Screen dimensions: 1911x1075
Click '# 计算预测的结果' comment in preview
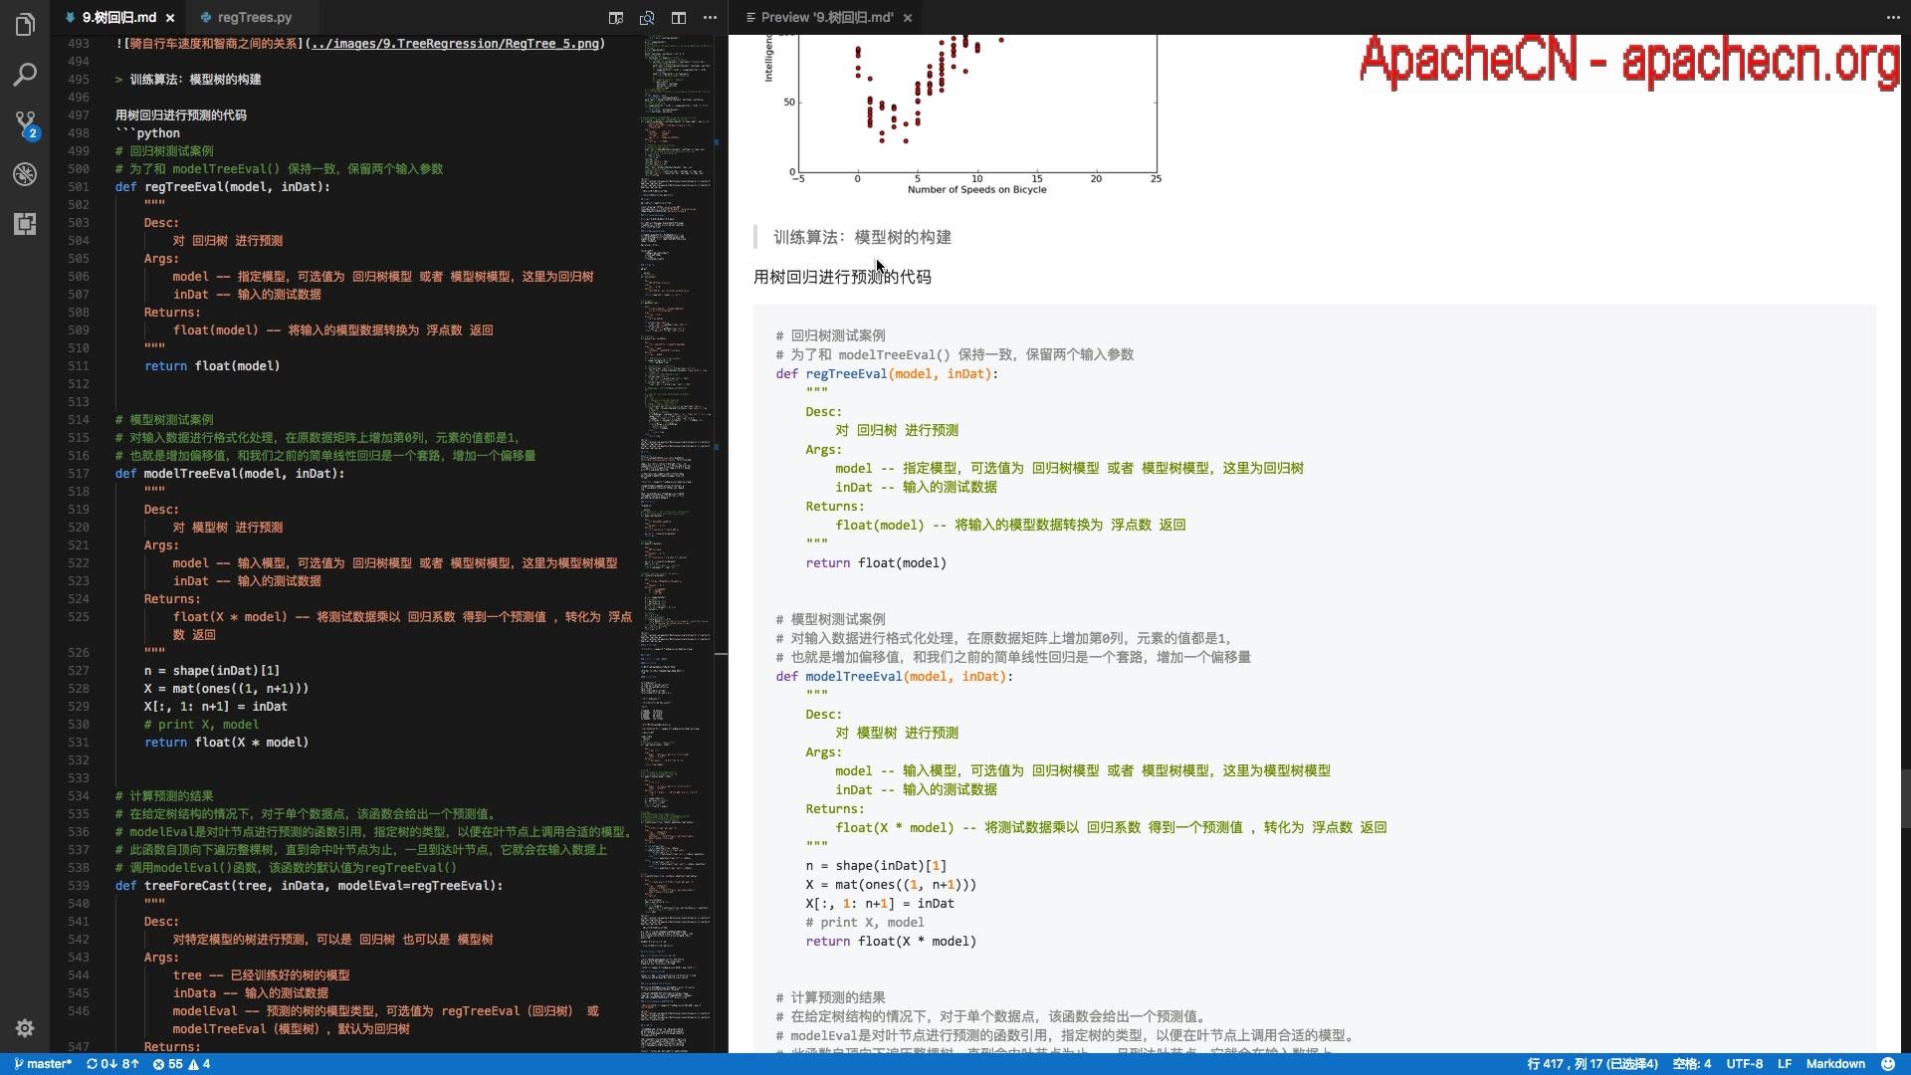830,997
